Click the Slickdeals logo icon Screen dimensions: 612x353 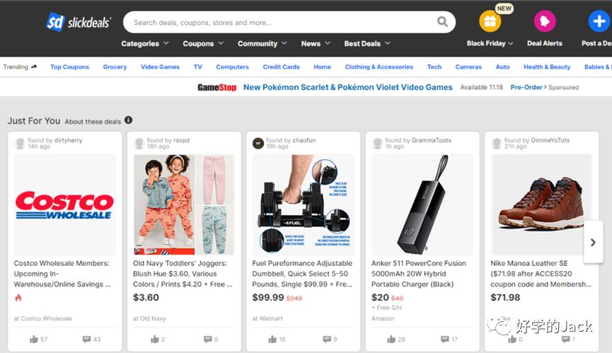pyautogui.click(x=56, y=22)
